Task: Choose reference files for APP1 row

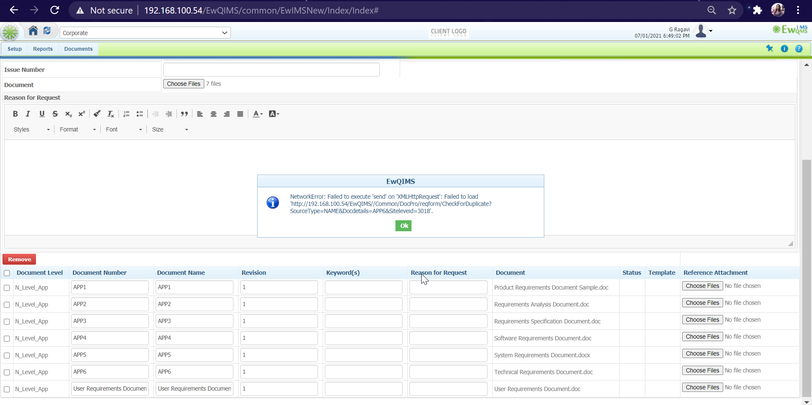Action: 702,286
